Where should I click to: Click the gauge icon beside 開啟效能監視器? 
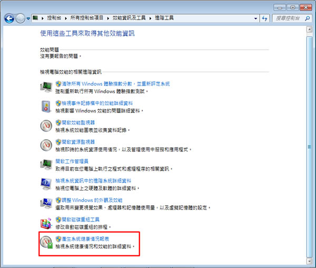(46, 126)
